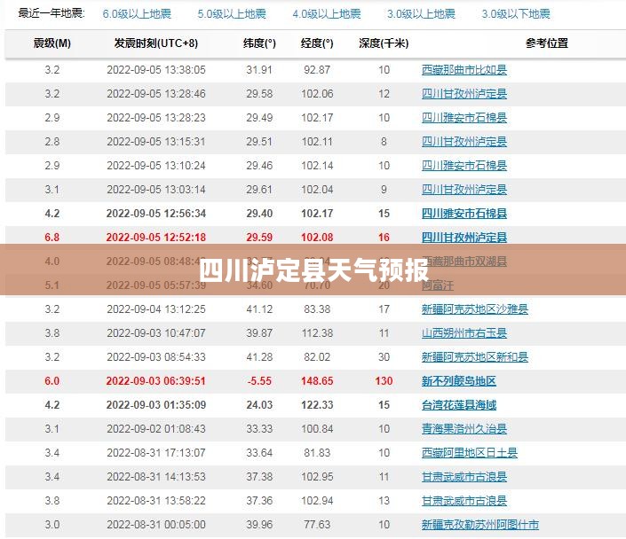Open the 台湾花莲县海域 link
Screen dimensions: 626x539
pos(459,405)
